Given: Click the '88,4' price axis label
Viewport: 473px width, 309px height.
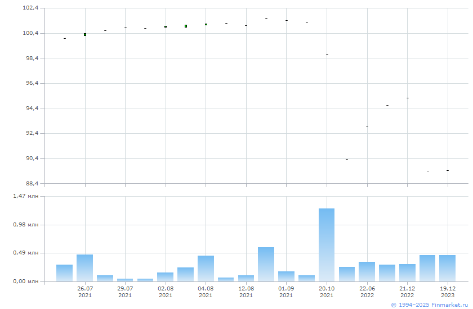Looking at the screenshot, I should (32, 183).
